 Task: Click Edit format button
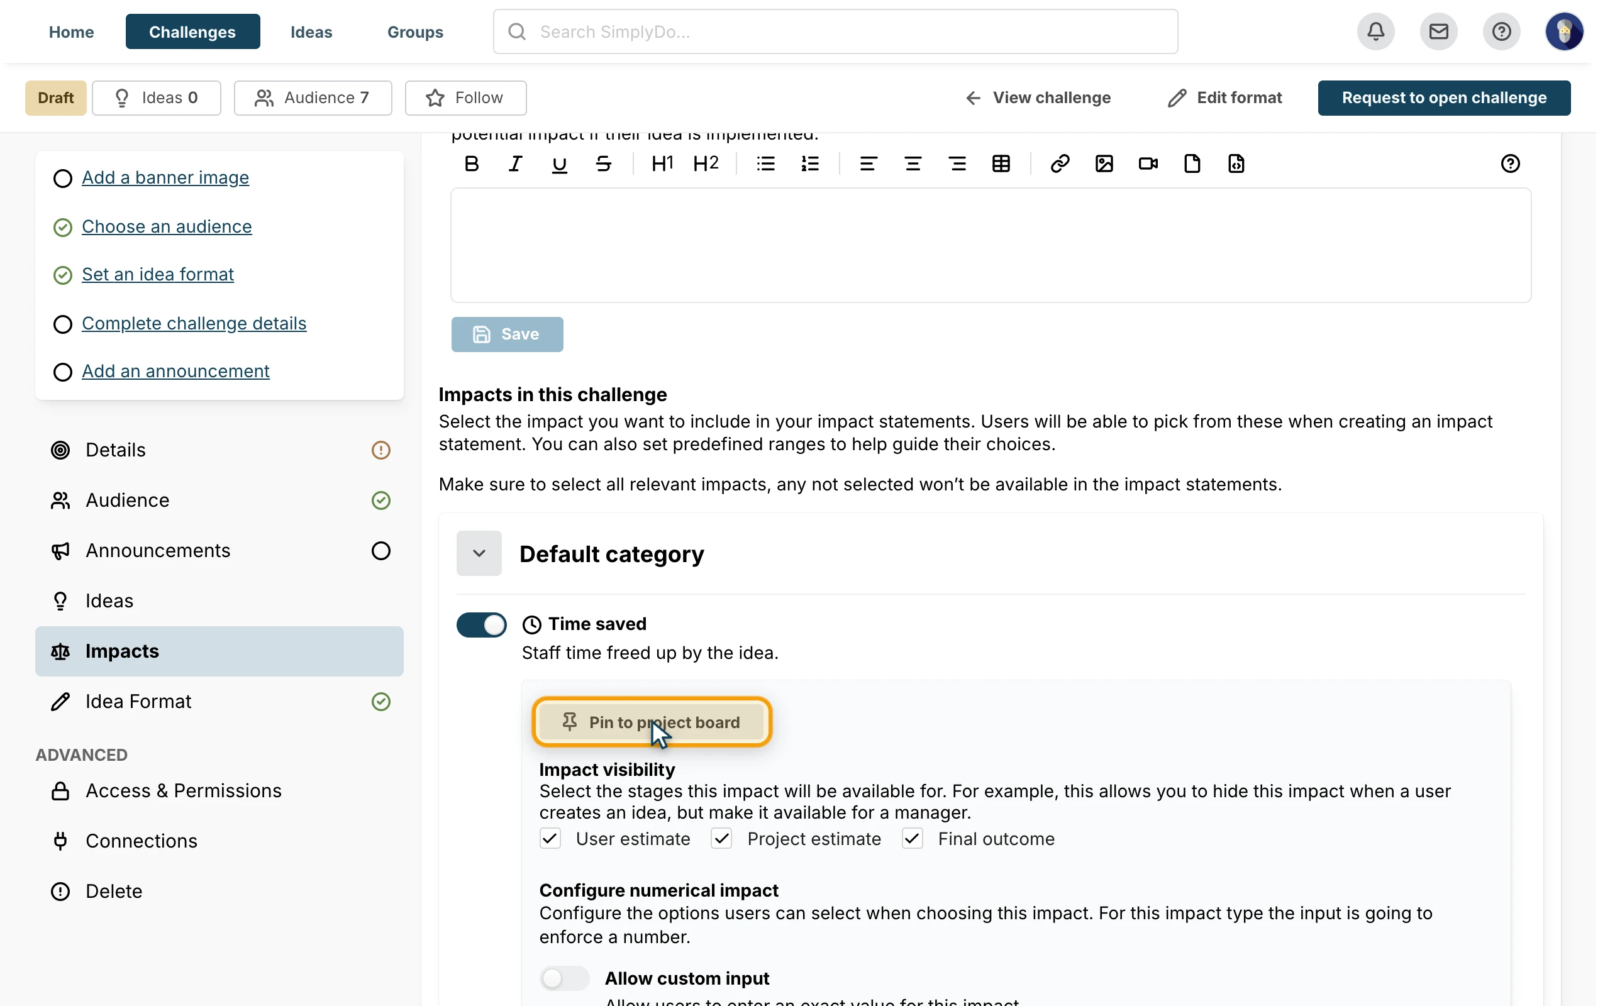tap(1226, 98)
